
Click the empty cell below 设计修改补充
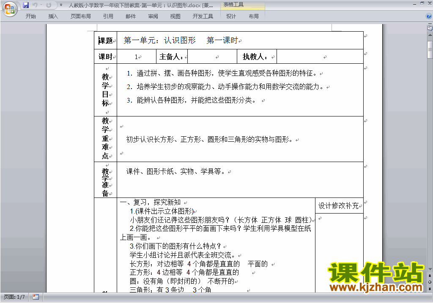click(x=339, y=253)
